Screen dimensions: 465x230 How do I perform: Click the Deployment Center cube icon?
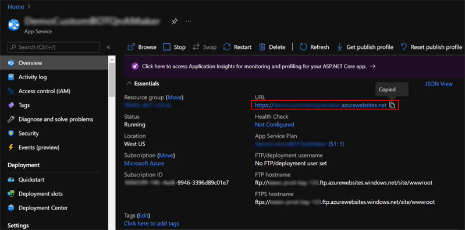[x=11, y=208]
